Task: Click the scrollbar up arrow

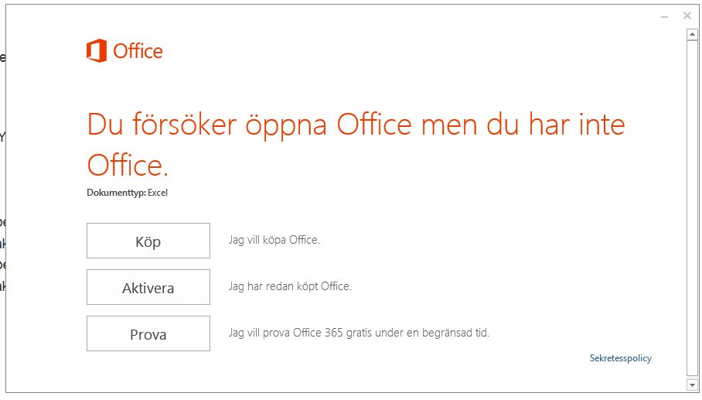Action: [692, 34]
